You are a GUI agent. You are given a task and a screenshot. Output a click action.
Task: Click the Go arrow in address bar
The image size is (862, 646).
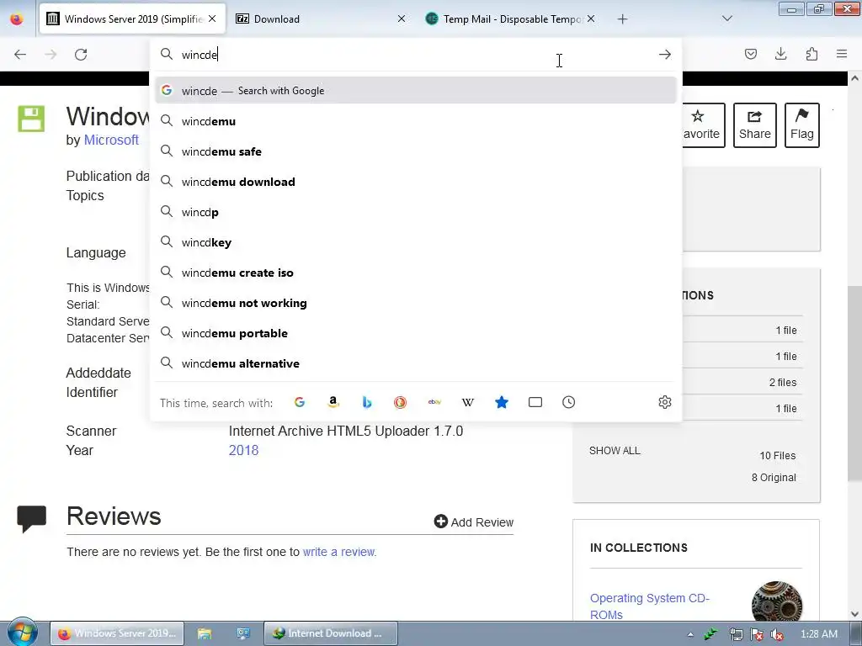pyautogui.click(x=665, y=55)
